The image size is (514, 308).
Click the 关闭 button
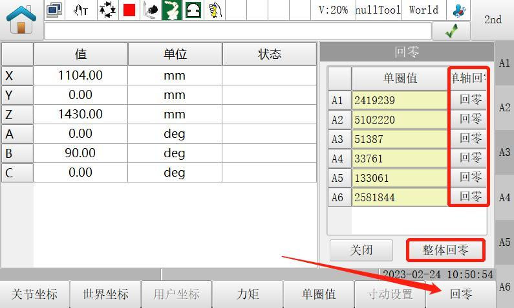pyautogui.click(x=361, y=250)
